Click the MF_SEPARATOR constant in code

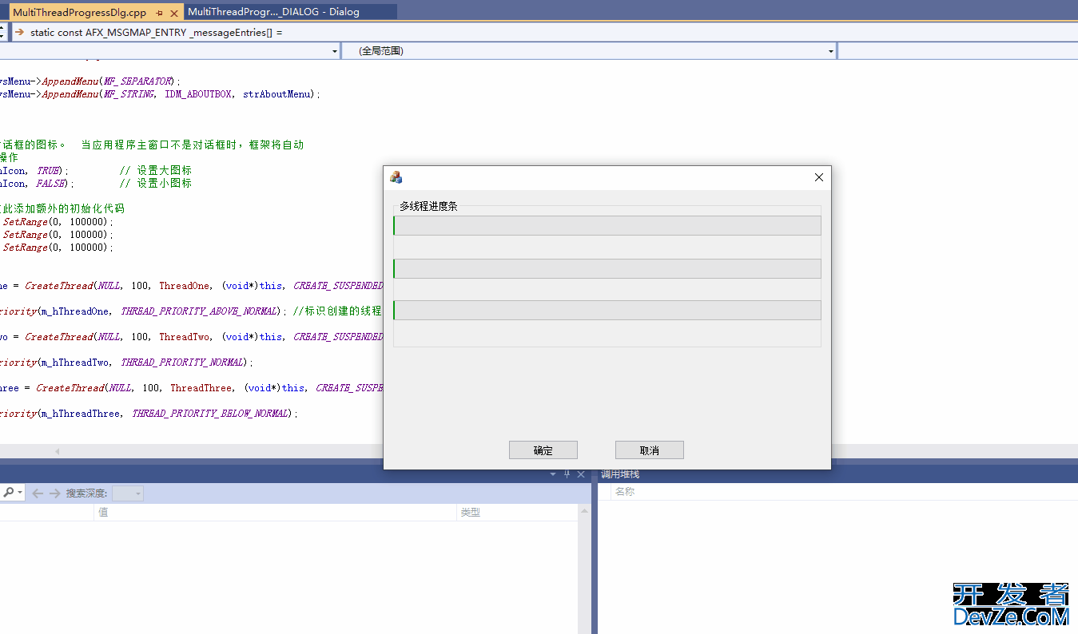pyautogui.click(x=137, y=81)
